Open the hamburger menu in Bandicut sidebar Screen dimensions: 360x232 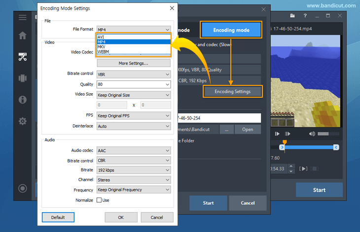[23, 17]
